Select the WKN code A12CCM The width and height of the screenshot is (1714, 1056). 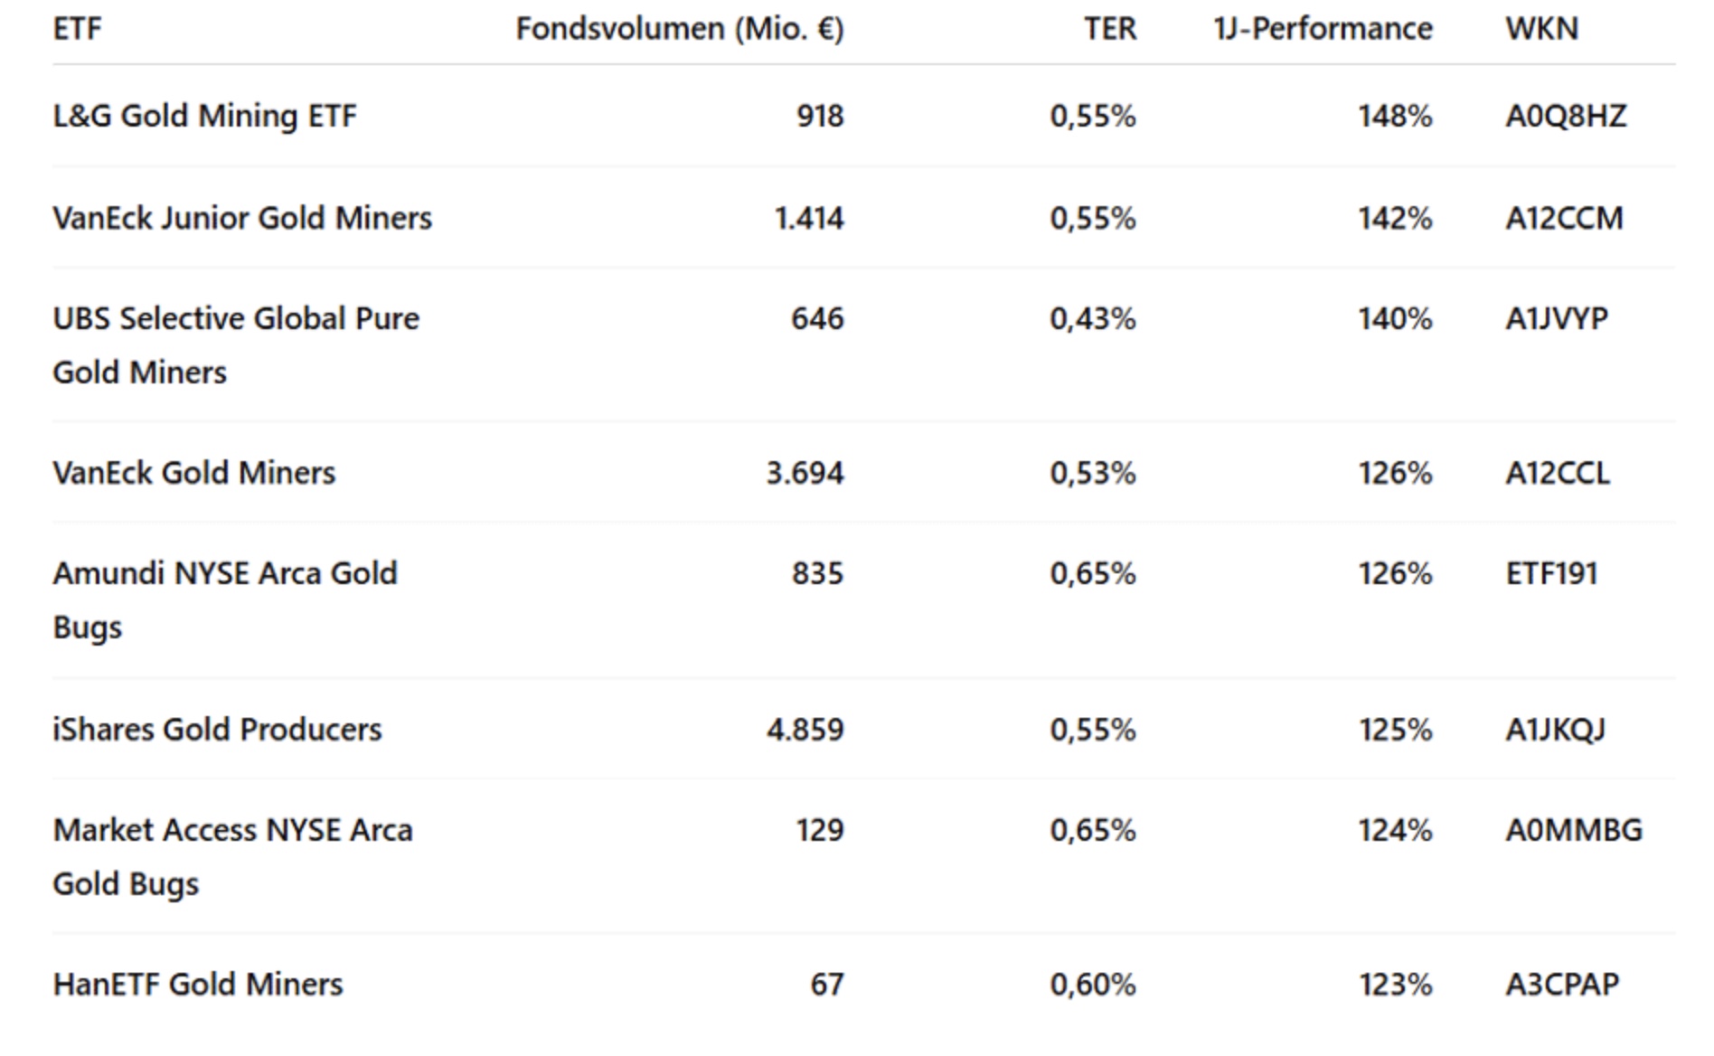pos(1564,218)
